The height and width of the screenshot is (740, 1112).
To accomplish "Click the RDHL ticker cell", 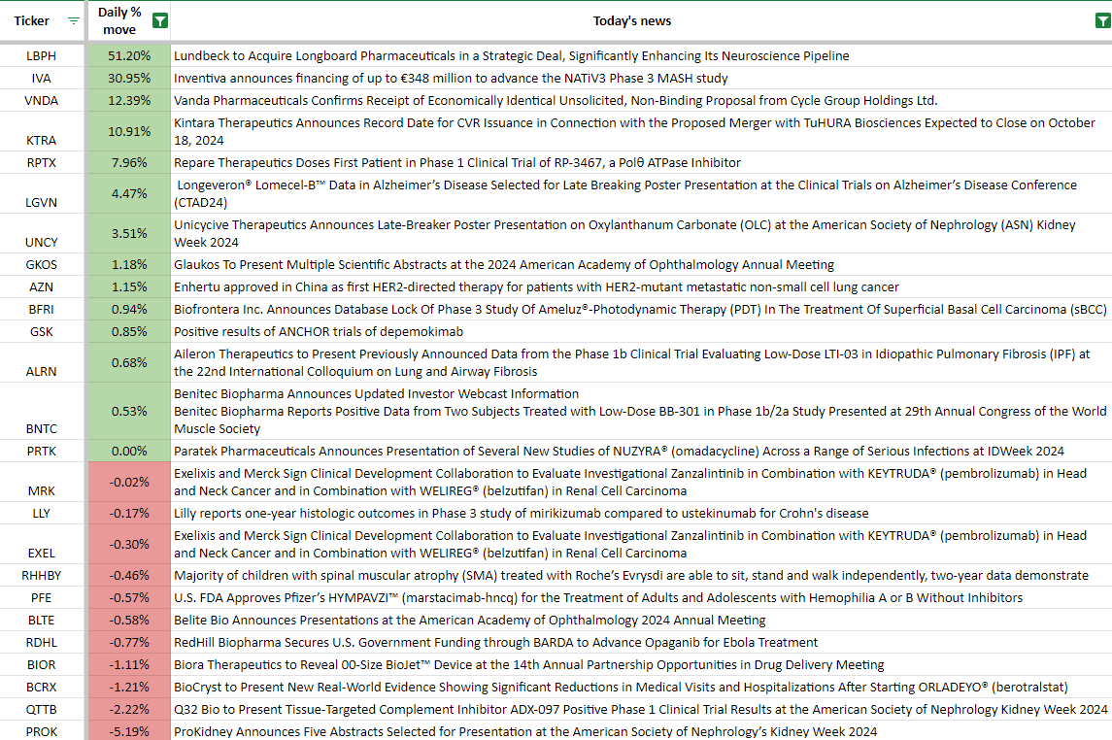I will point(42,642).
